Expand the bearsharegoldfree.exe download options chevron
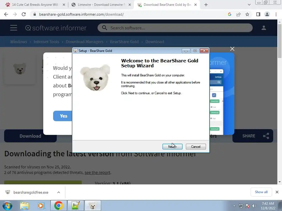Viewport: 282px width, 211px height. (59, 192)
